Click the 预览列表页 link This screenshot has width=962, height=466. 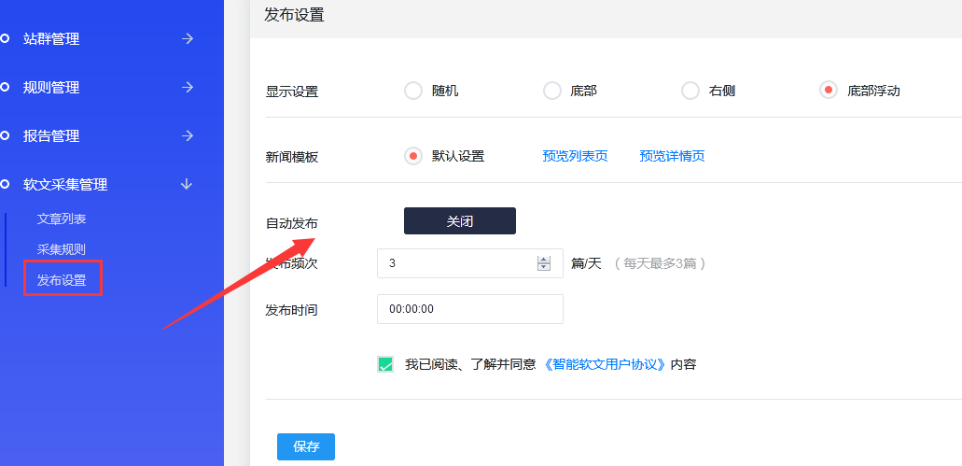[x=575, y=156]
